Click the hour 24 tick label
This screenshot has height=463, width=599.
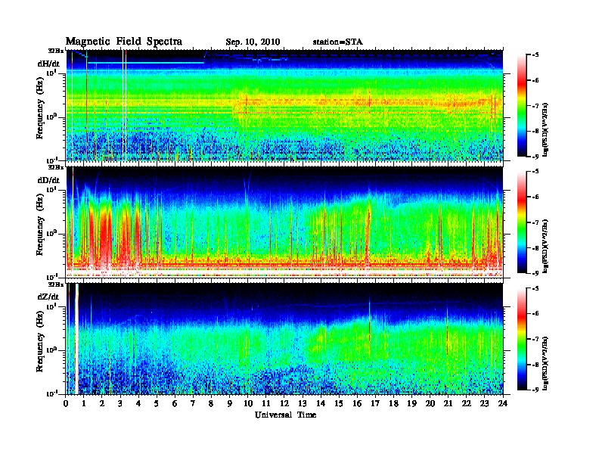(503, 404)
